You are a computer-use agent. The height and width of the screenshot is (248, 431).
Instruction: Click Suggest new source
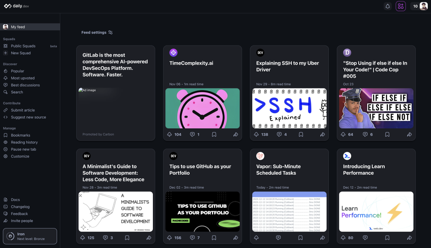click(30, 117)
